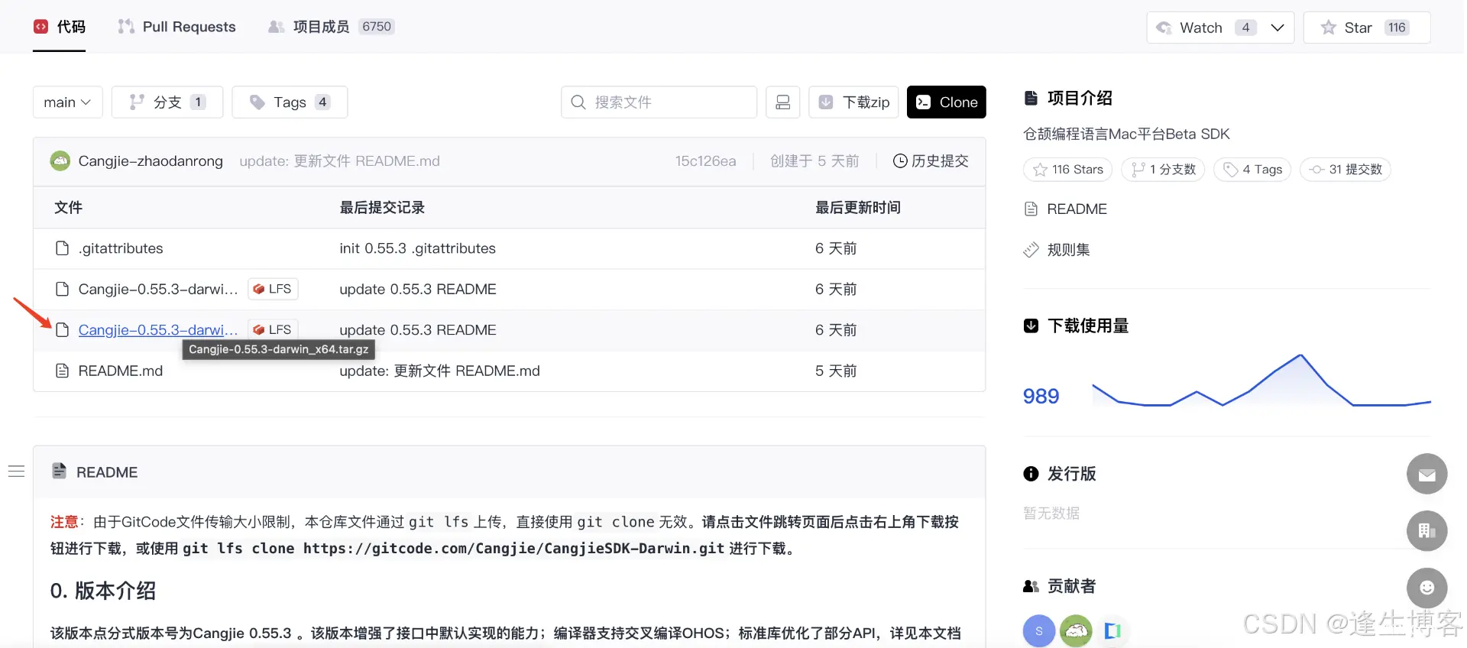This screenshot has height=648, width=1467.
Task: Click the 下载使用量 download icon
Action: 1031,326
